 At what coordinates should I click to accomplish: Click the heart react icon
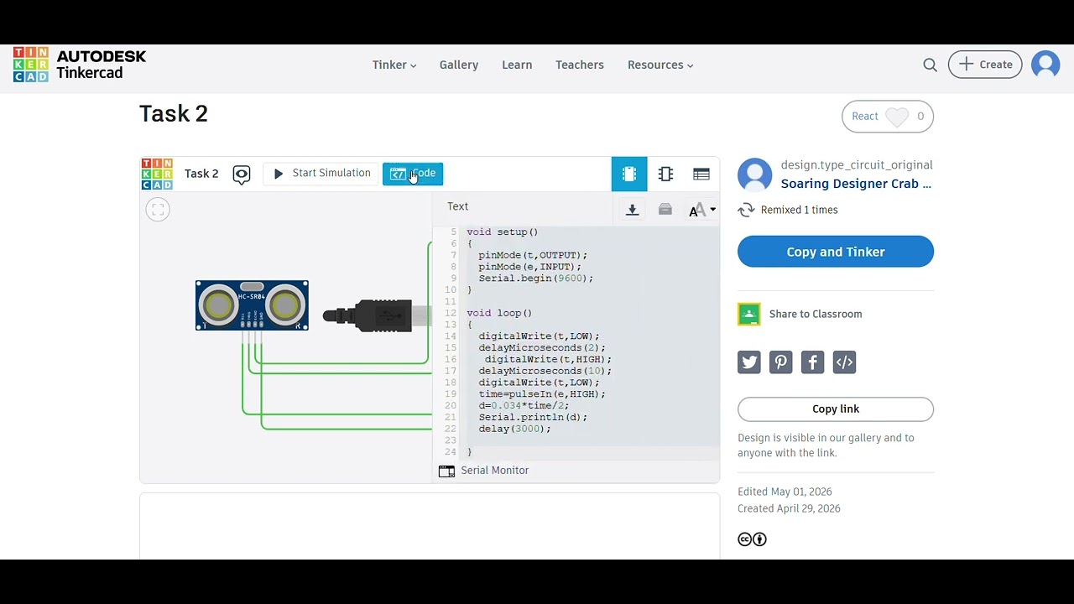[x=897, y=117]
